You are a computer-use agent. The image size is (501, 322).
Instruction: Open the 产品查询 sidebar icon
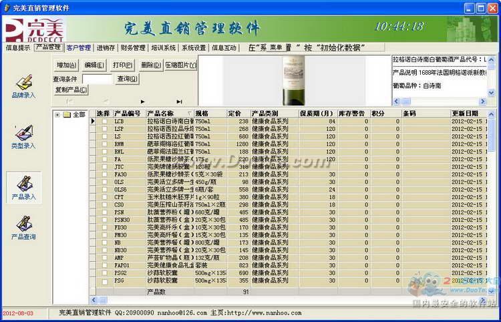coord(24,228)
